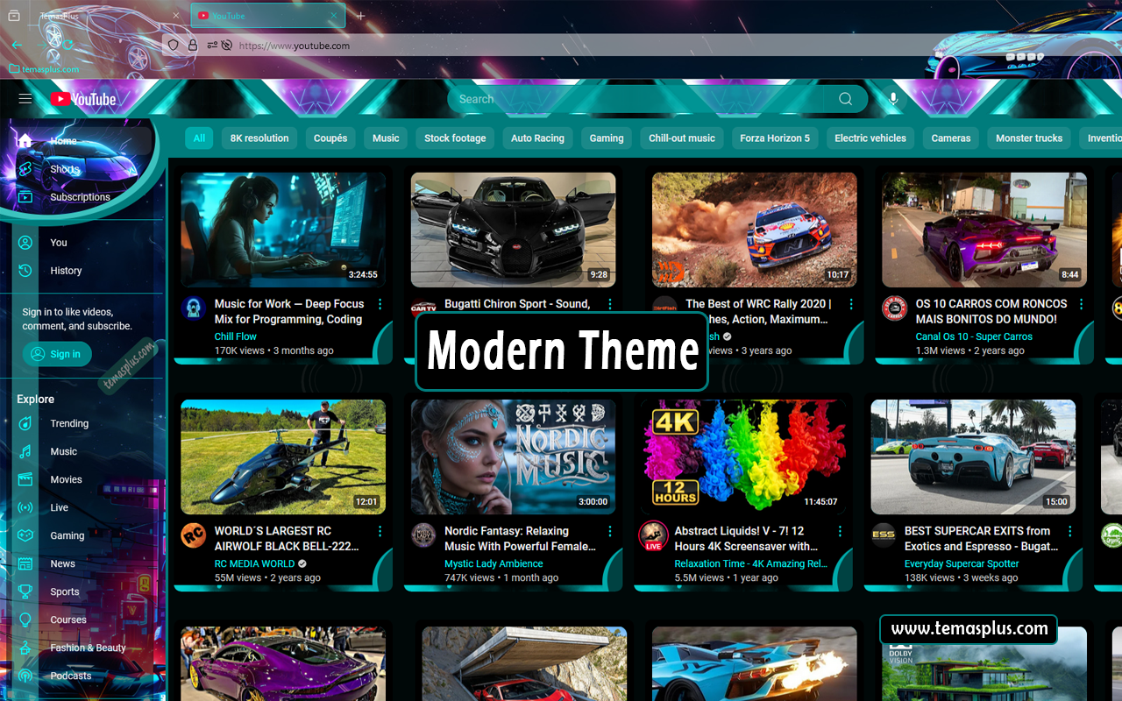1122x701 pixels.
Task: Go back using the browser back arrow
Action: coord(17,46)
